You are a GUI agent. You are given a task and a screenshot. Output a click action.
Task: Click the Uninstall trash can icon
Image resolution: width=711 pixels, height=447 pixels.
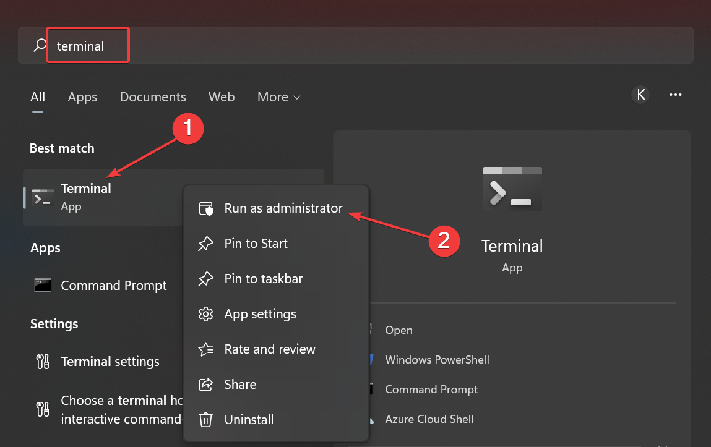click(x=205, y=420)
